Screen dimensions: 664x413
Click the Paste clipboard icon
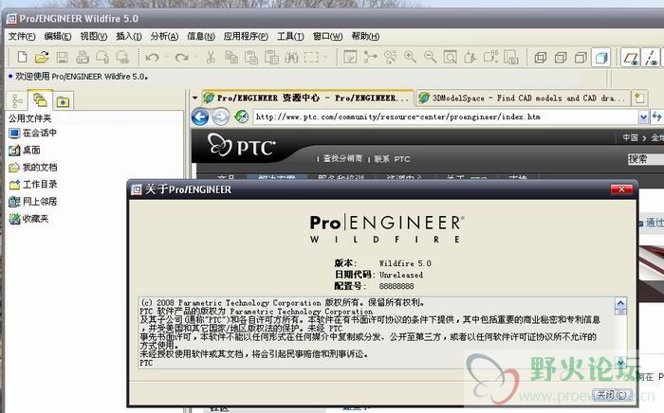tap(251, 57)
